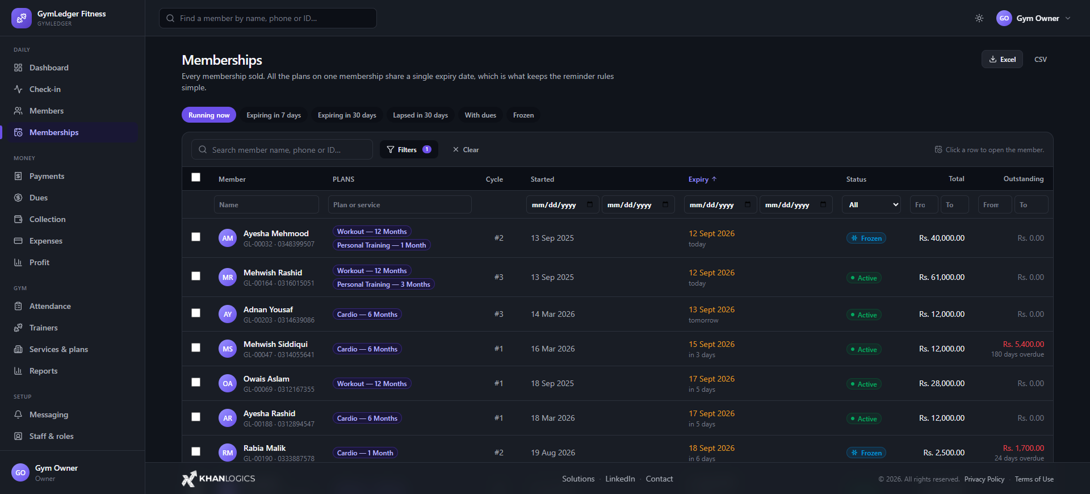Open Collection wallet icon
The width and height of the screenshot is (1090, 494).
point(18,219)
